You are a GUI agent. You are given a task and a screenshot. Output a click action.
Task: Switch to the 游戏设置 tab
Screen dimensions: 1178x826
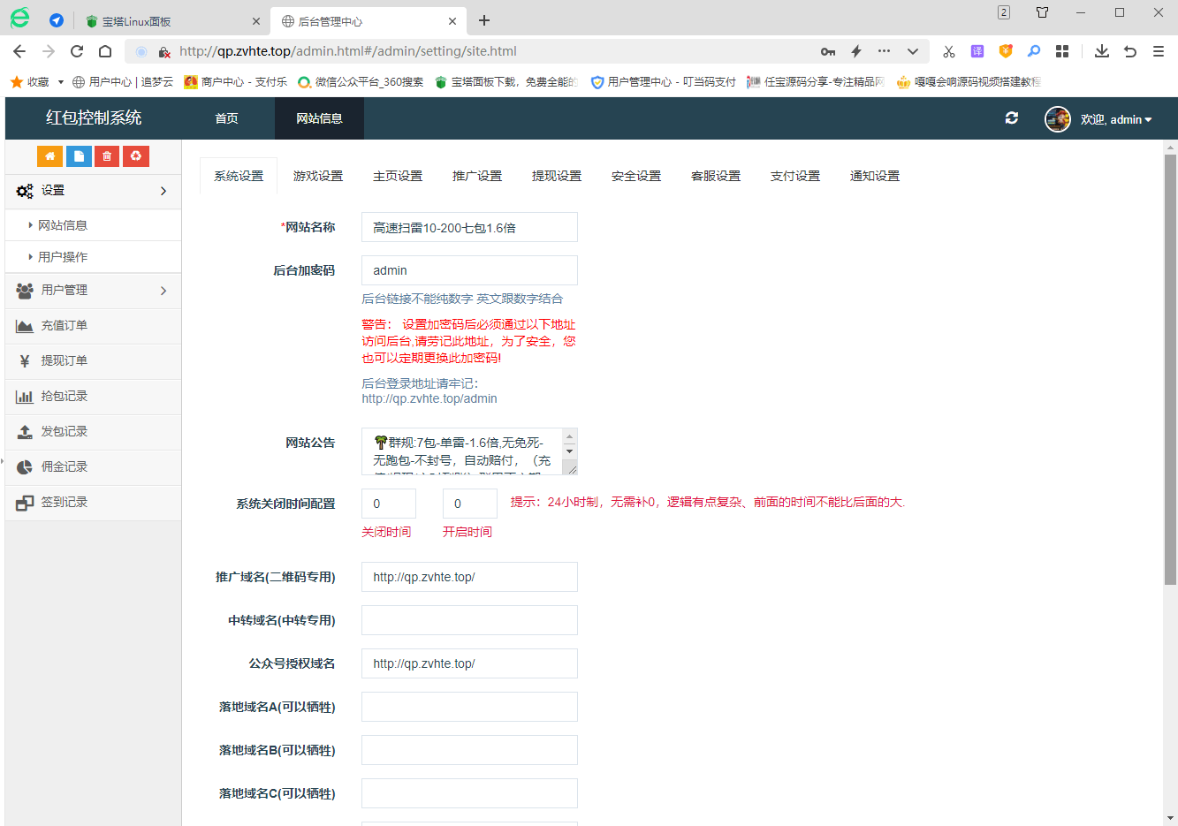coord(318,176)
